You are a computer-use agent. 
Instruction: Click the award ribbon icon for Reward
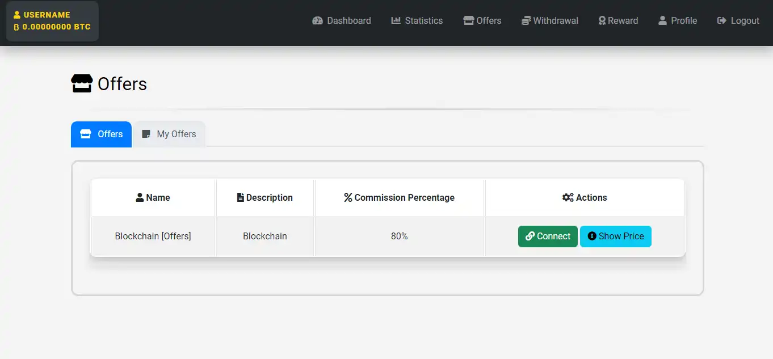point(602,21)
